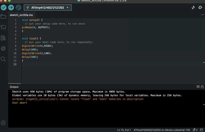Viewport: 205px width, 132px height.
Task: Expand the ATtiny412/402/212/202 board selector
Action: click(48, 7)
